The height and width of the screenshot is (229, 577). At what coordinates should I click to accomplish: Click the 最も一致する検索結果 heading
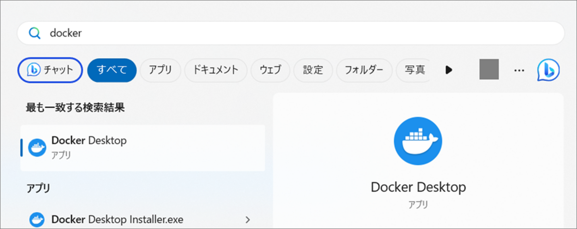[x=75, y=108]
